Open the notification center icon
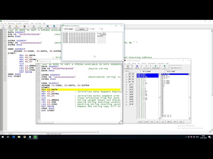Image resolution: width=213 pixels, height=159 pixels. pyautogui.click(x=209, y=137)
